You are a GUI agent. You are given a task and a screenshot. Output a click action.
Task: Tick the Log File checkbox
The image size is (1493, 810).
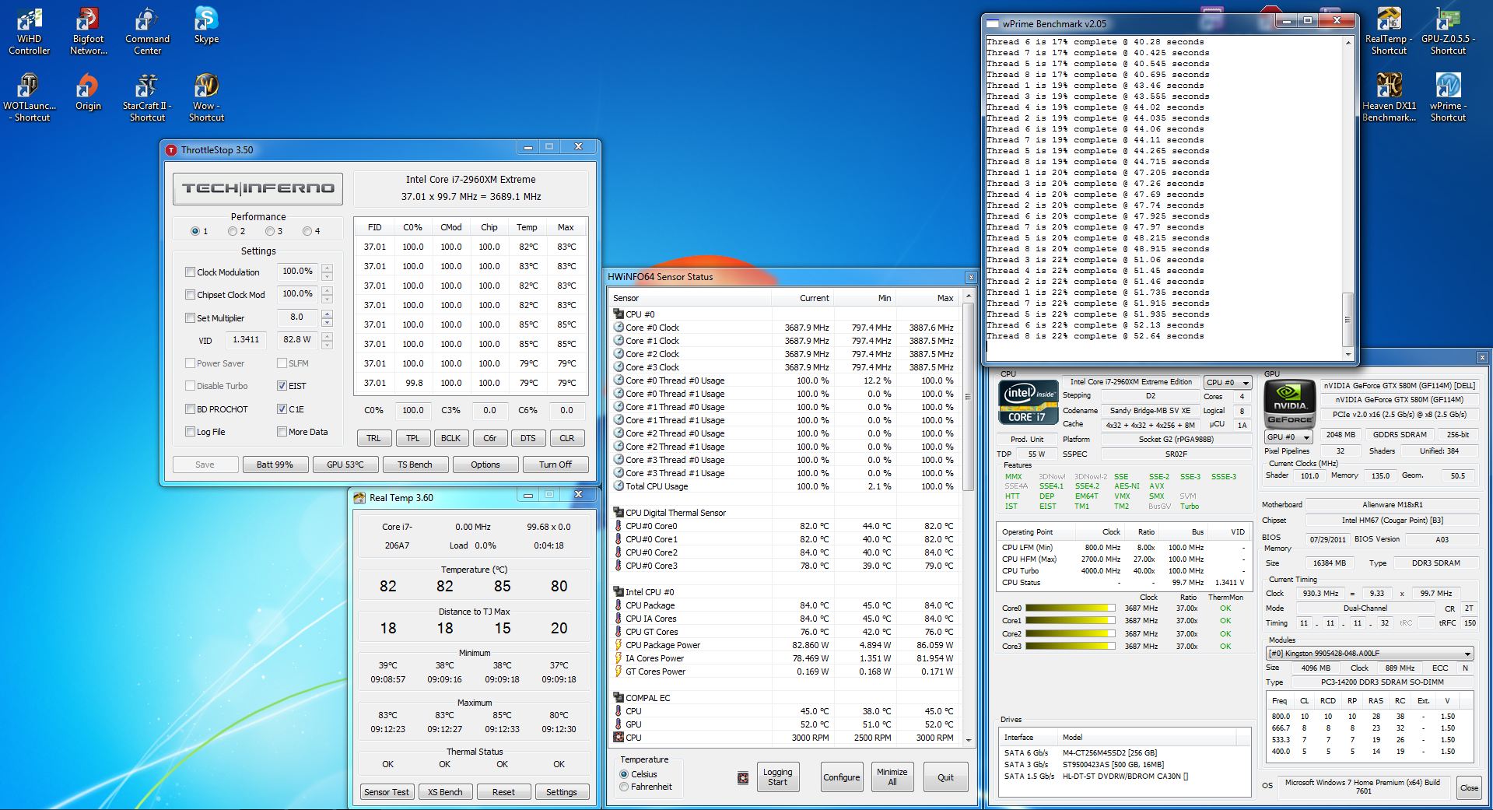190,432
